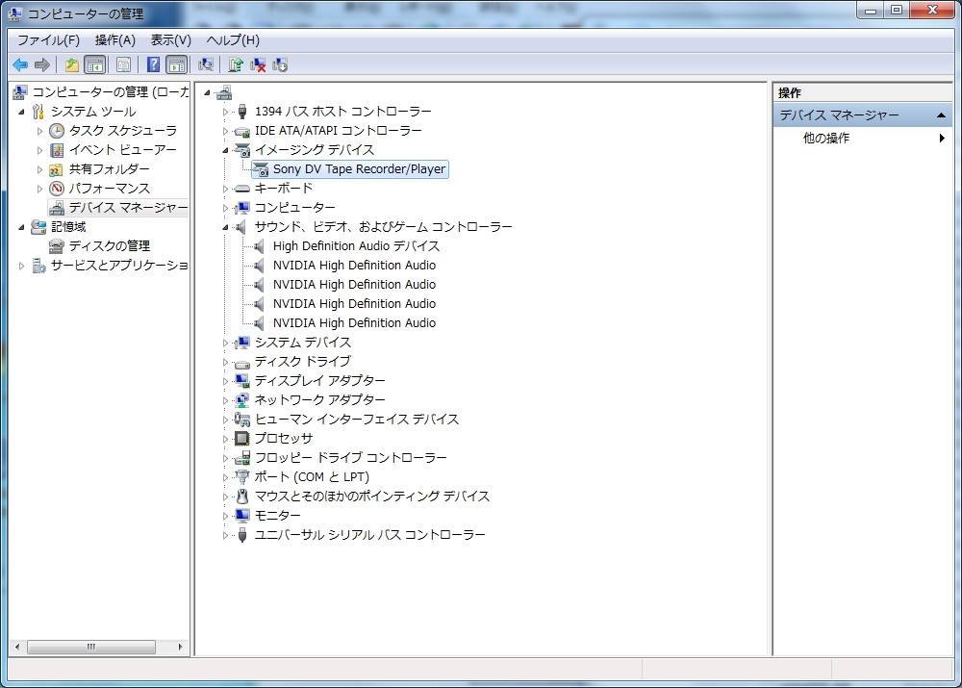Viewport: 962px width, 688px height.
Task: Open the export list icon on toolbar
Action: pyautogui.click(x=72, y=64)
